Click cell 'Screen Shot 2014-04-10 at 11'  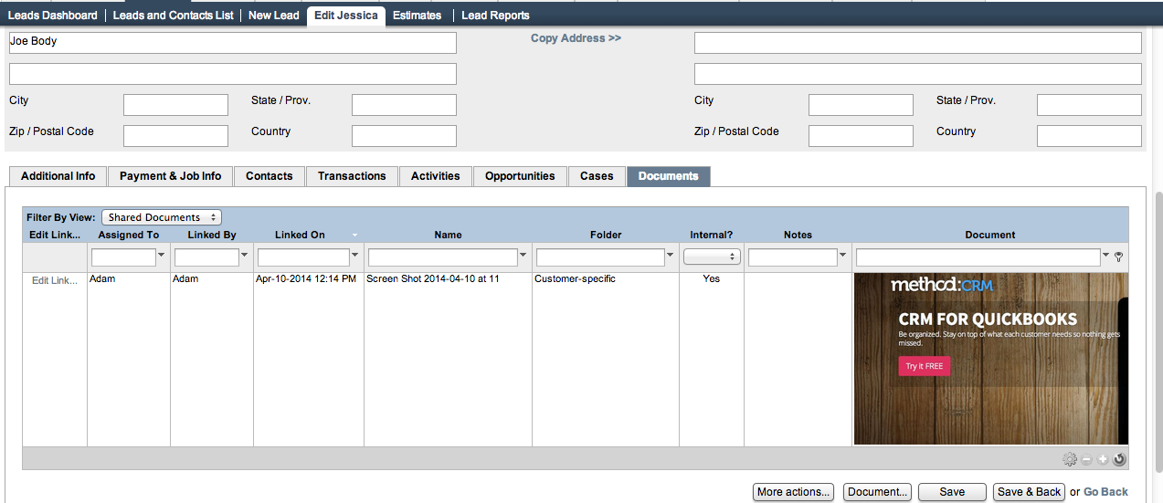(433, 279)
